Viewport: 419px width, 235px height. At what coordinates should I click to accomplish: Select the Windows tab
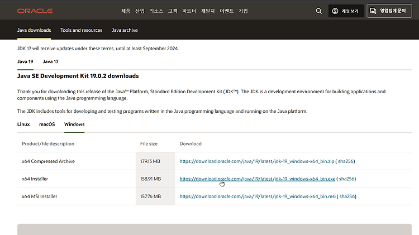click(74, 124)
